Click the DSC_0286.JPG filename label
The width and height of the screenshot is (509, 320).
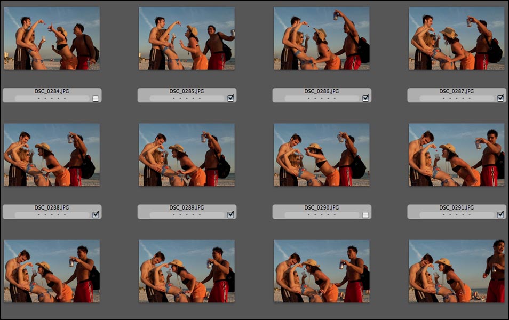point(322,91)
